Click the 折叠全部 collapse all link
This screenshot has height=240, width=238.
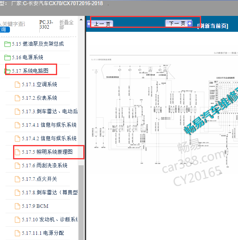click(67, 25)
